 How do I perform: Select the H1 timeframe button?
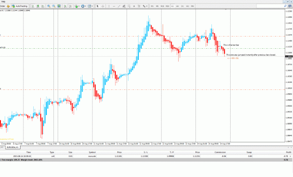coord(173,6)
